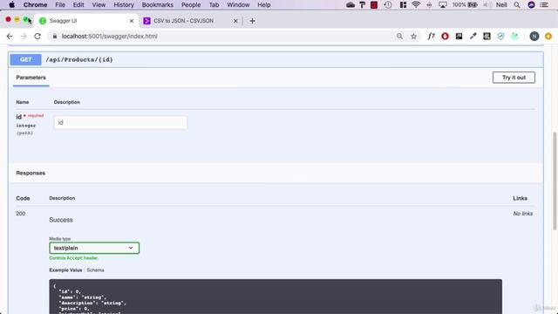Open the Help menu
Viewport: 558px width, 314px height.
(264, 5)
